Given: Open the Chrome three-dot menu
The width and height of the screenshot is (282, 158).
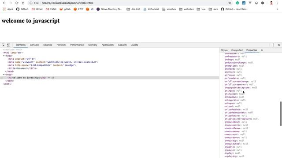Looking at the screenshot, I should click(278, 3).
